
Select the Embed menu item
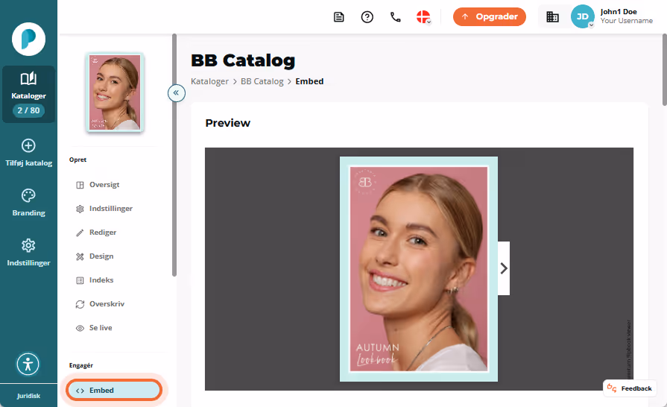click(114, 390)
